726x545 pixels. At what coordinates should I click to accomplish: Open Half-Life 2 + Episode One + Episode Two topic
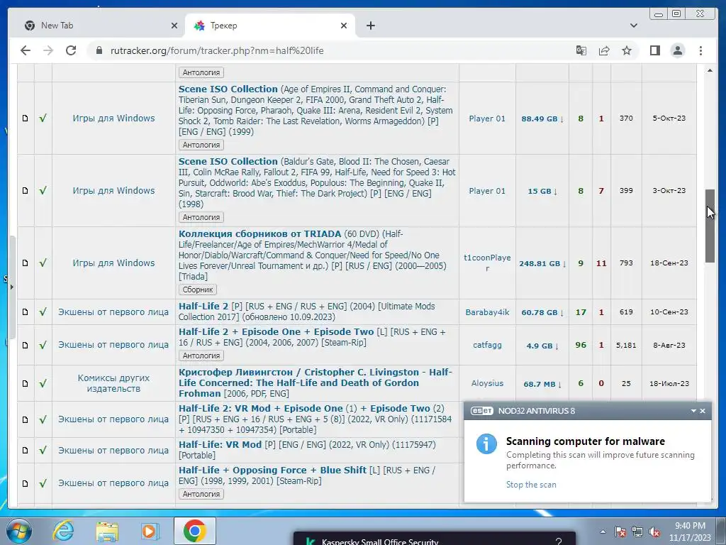tap(276, 332)
